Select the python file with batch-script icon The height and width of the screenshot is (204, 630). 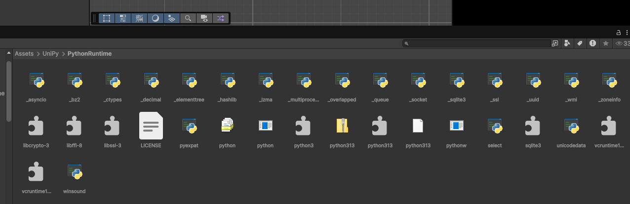pyautogui.click(x=227, y=132)
